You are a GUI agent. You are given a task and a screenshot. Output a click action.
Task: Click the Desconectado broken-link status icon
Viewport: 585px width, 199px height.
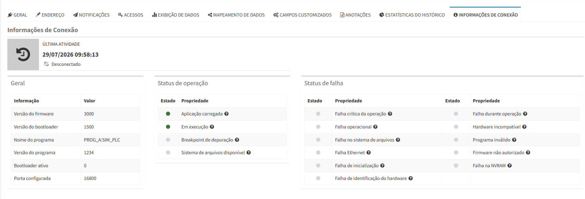pos(46,64)
